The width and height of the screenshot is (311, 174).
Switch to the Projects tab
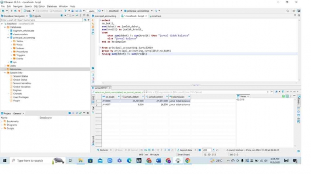point(35,16)
